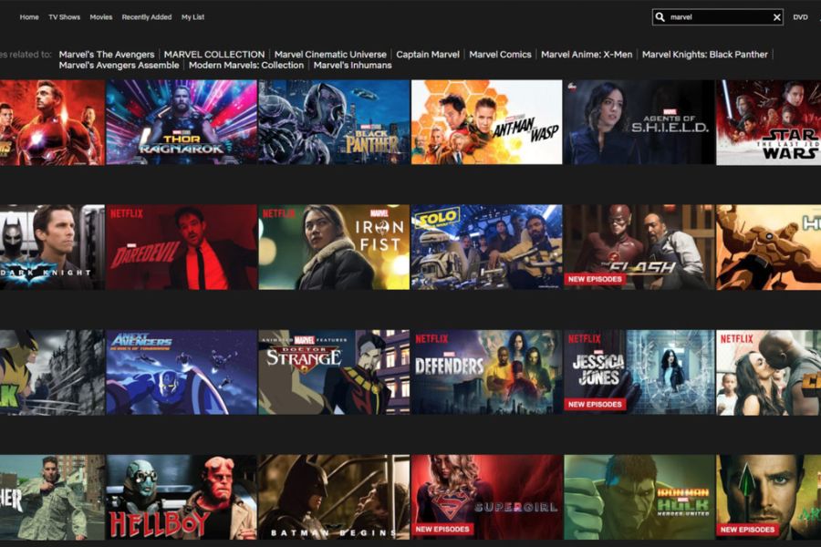This screenshot has height=547, width=821.
Task: Go to TV Shows
Action: click(x=65, y=17)
